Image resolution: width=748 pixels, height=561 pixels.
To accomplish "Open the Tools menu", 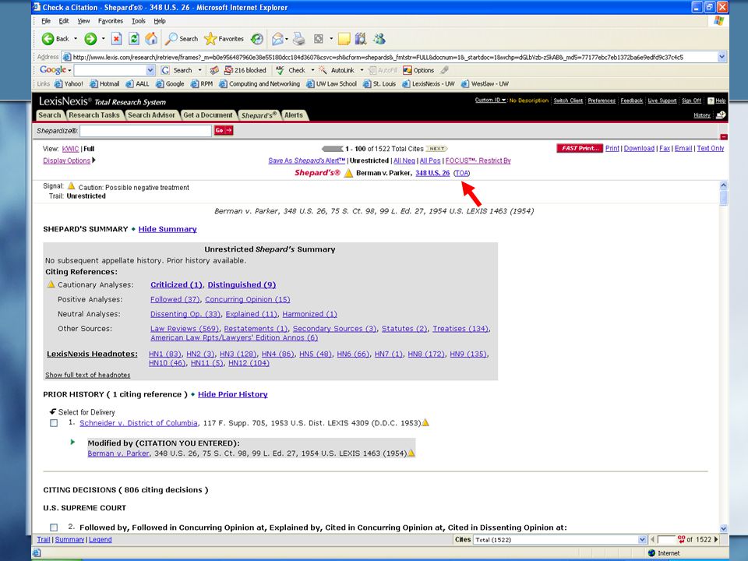I will (139, 21).
